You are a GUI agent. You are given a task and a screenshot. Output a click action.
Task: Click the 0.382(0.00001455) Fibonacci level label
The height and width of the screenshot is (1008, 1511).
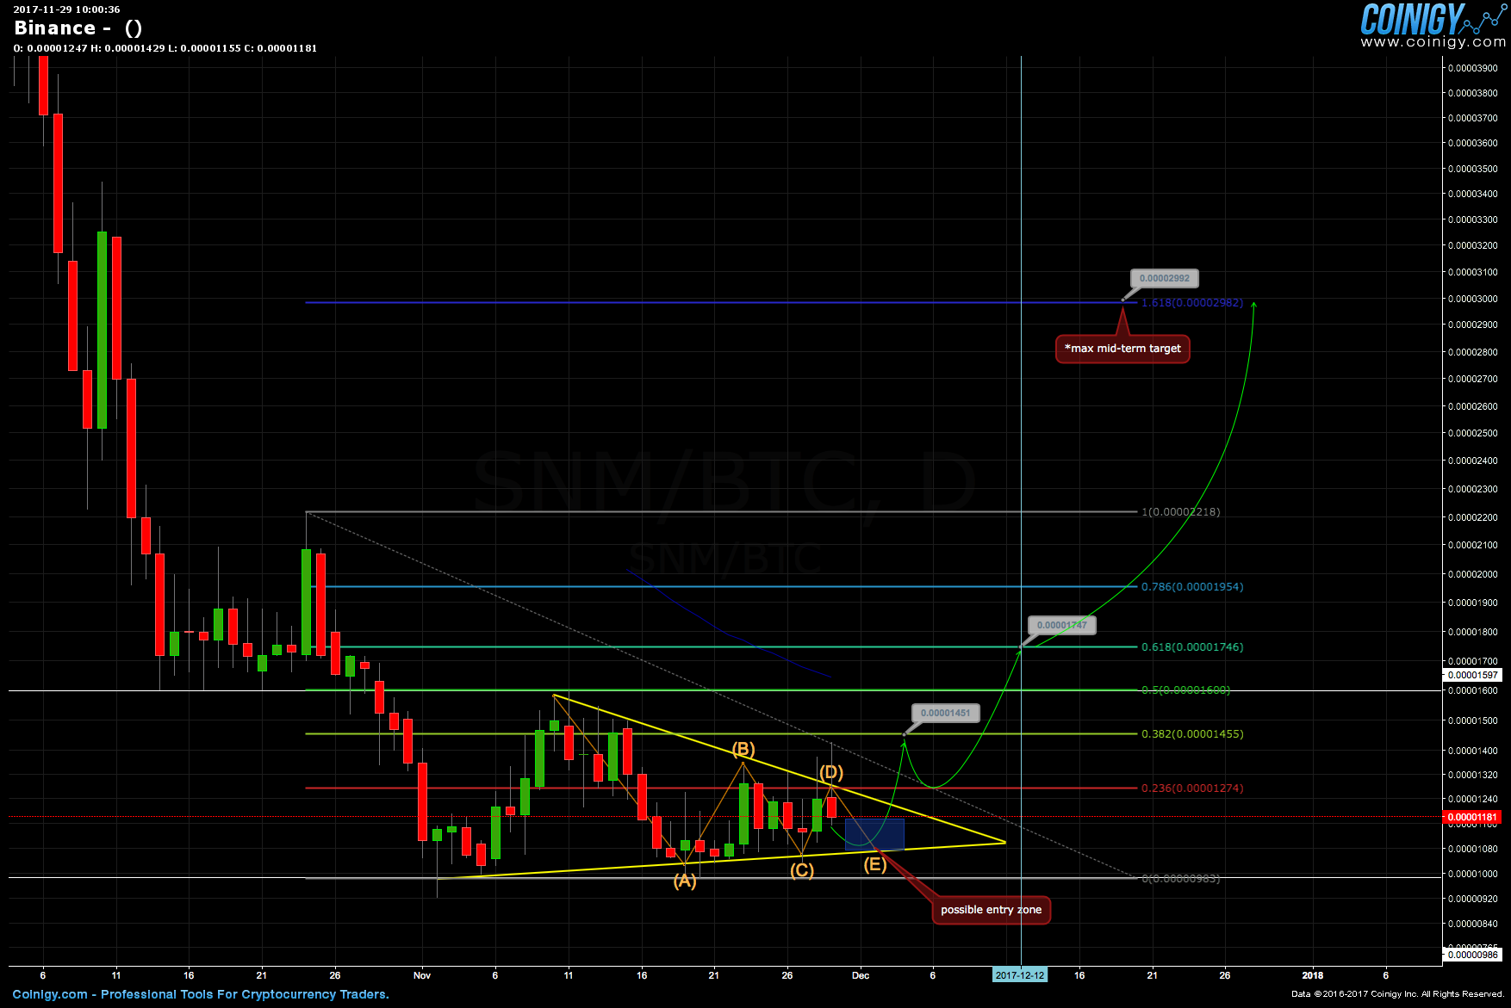[1192, 734]
